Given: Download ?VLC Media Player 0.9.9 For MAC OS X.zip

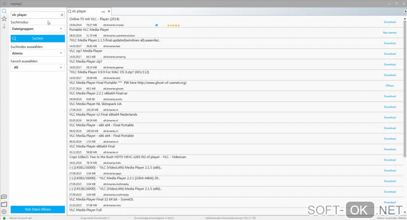Looking at the screenshot, I should pyautogui.click(x=389, y=75).
